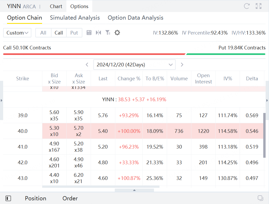Click the detach window icon at bottom right
Screen dimensions: 269x204
click(x=260, y=198)
